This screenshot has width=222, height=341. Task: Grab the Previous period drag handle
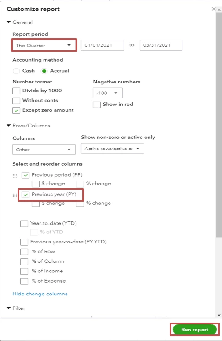point(15,176)
